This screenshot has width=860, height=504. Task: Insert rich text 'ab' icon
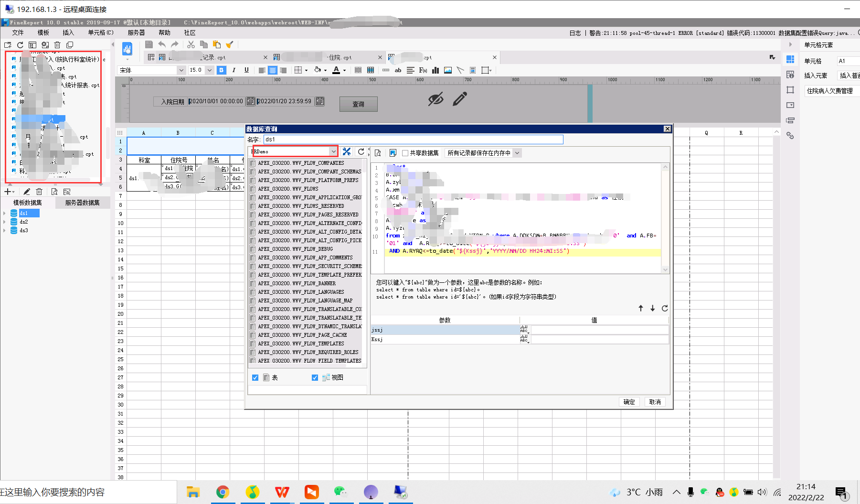coord(398,70)
